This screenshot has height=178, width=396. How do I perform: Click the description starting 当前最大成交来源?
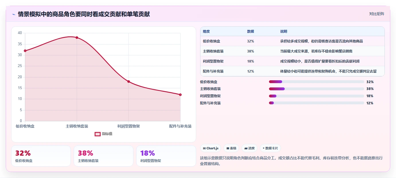316,51
